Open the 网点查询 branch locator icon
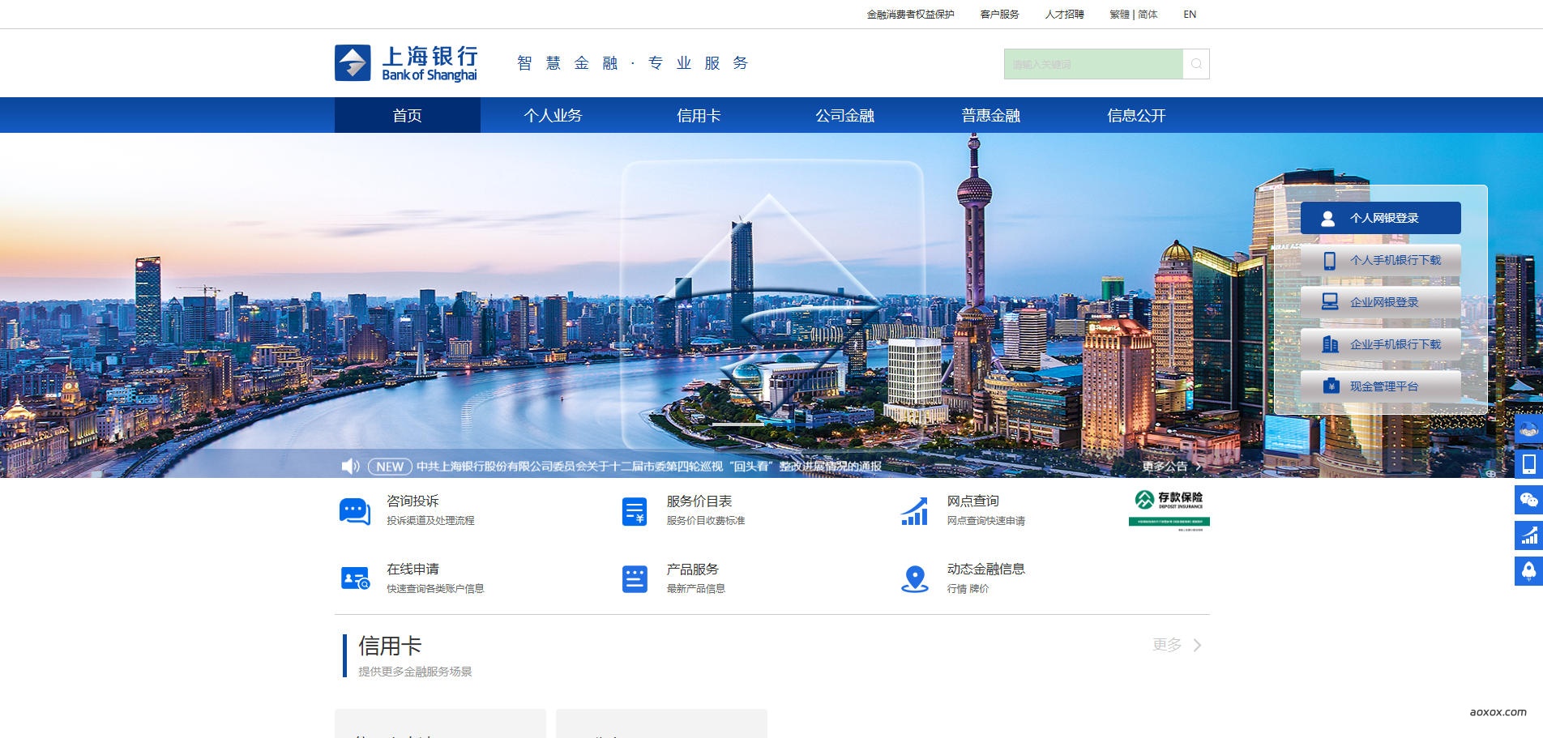 tap(914, 510)
